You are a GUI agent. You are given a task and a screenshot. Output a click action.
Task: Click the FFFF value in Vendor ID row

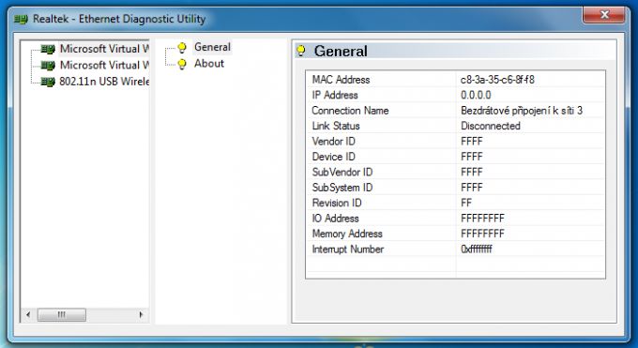pyautogui.click(x=472, y=142)
